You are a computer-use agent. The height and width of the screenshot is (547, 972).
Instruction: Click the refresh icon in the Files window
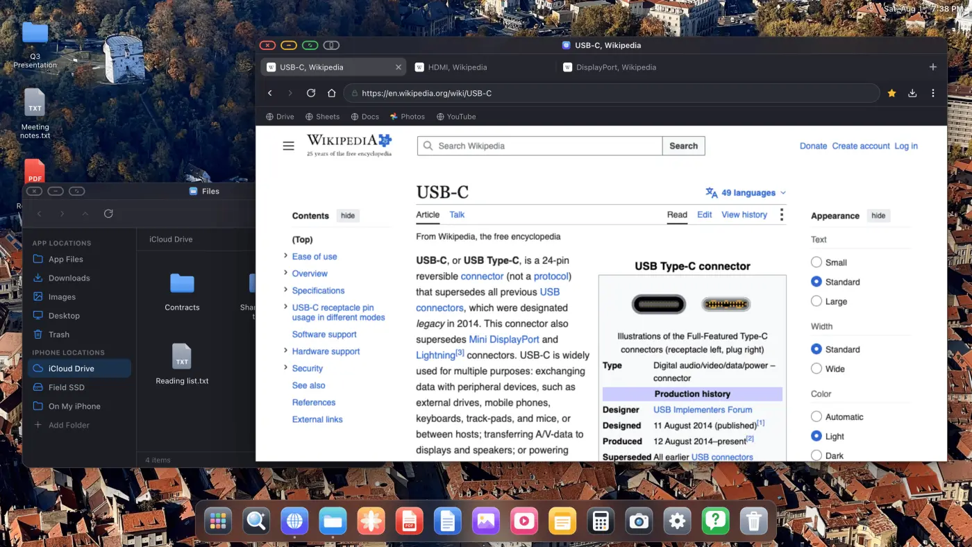(x=108, y=214)
